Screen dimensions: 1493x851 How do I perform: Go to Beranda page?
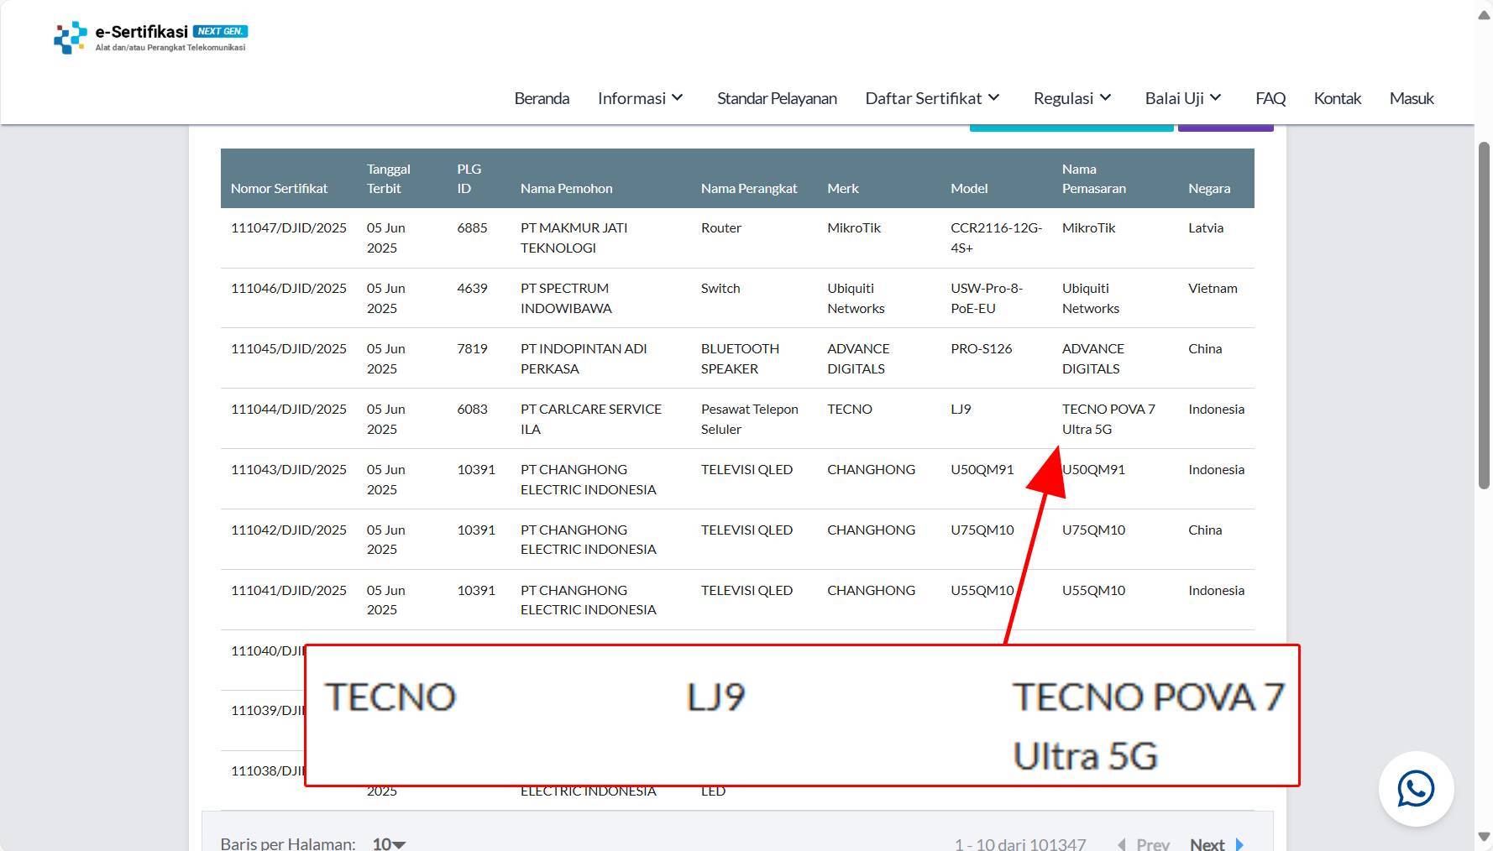pos(542,98)
